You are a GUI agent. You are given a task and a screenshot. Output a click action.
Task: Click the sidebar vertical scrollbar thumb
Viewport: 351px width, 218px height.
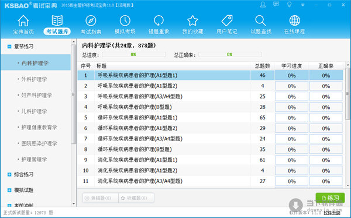tap(74, 94)
